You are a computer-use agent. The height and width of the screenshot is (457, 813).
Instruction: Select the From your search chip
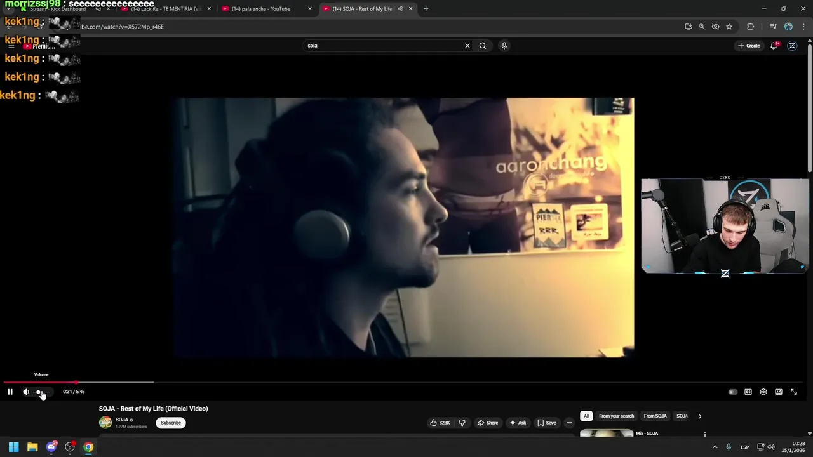tap(616, 416)
